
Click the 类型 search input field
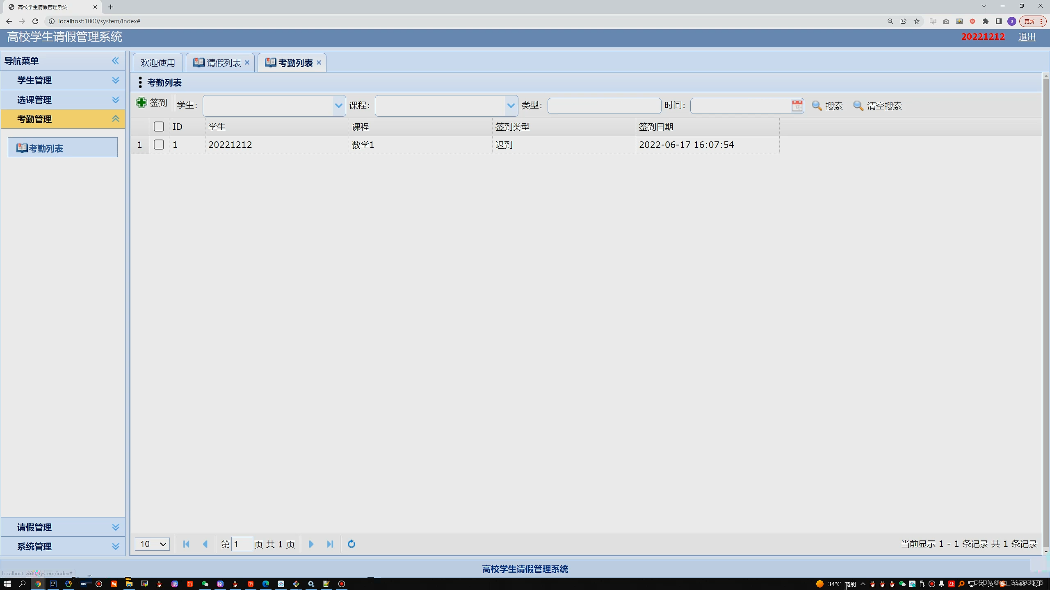pos(604,106)
